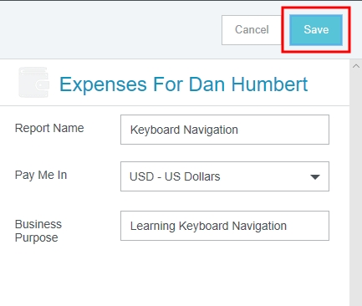This screenshot has width=362, height=306.
Task: Save the expense report
Action: [x=316, y=30]
